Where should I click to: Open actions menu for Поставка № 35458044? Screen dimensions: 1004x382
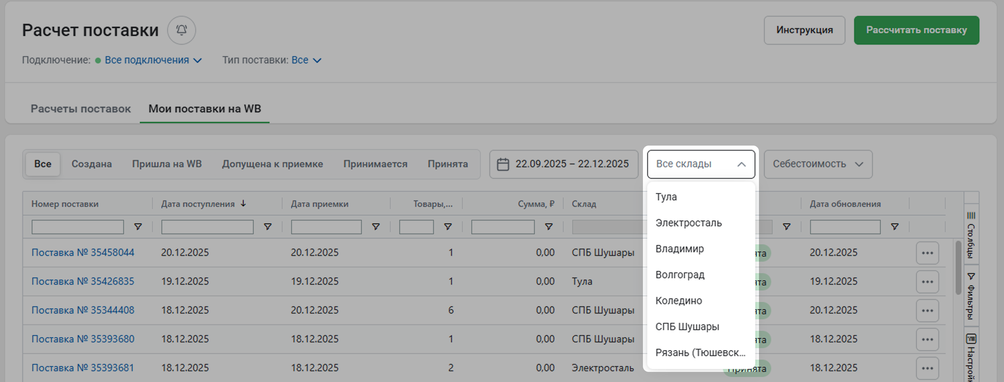click(x=927, y=253)
